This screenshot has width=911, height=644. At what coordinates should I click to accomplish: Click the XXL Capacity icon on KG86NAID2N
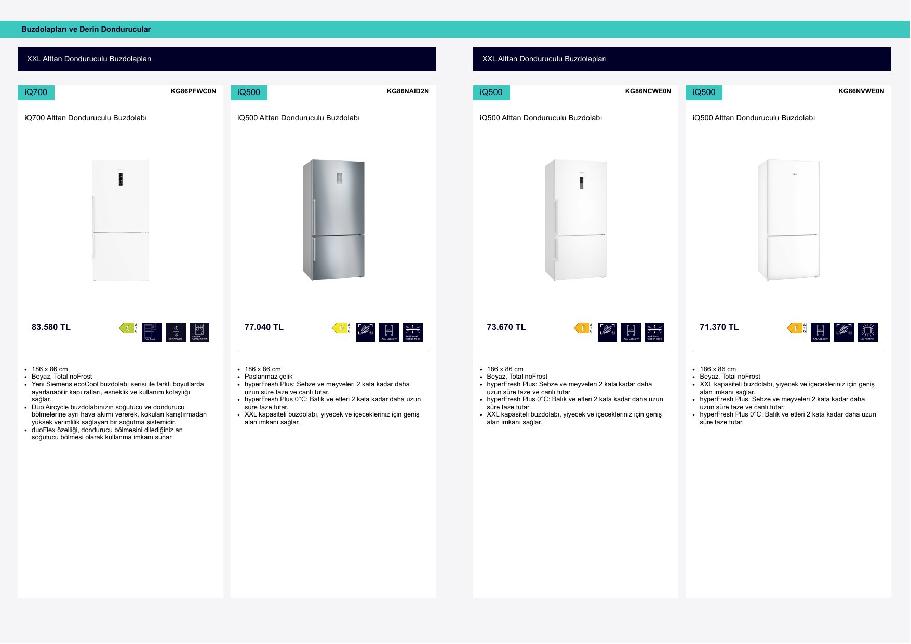(x=389, y=332)
